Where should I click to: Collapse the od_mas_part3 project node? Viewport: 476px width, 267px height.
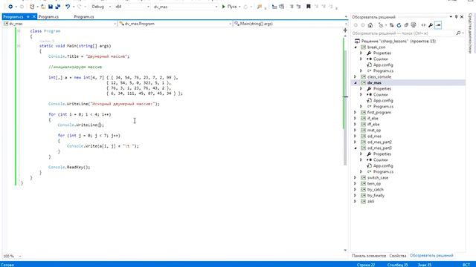pyautogui.click(x=356, y=148)
